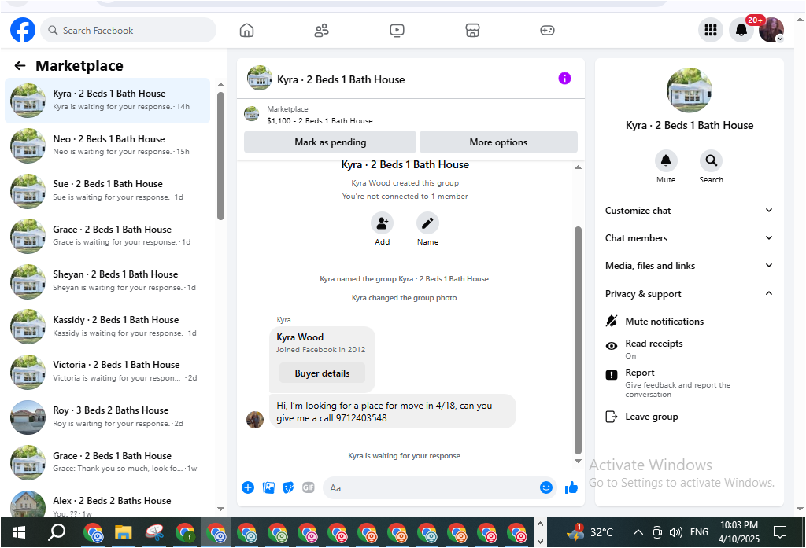This screenshot has width=806, height=548.
Task: Open the apps grid menu icon
Action: [711, 31]
